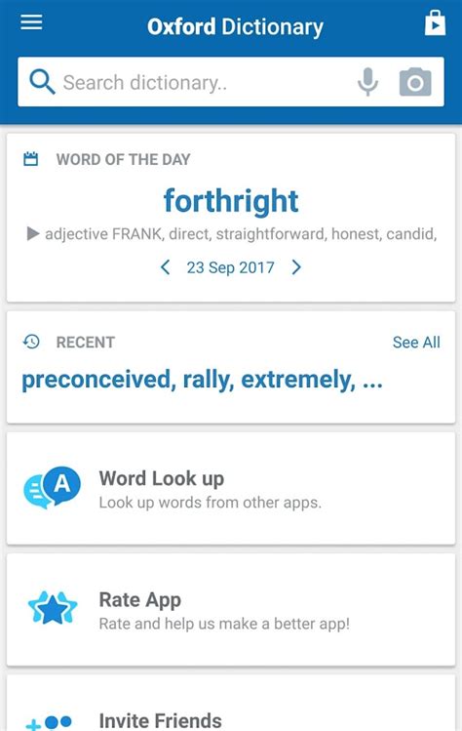Select the Rate App option
Screen dimensions: 462x731
coord(231,609)
